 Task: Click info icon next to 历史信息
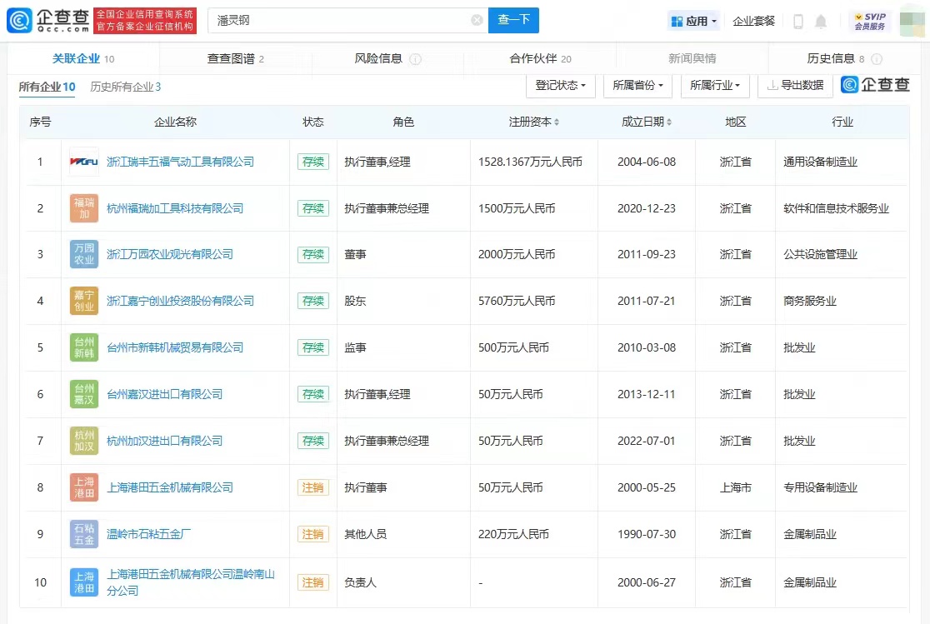click(877, 58)
